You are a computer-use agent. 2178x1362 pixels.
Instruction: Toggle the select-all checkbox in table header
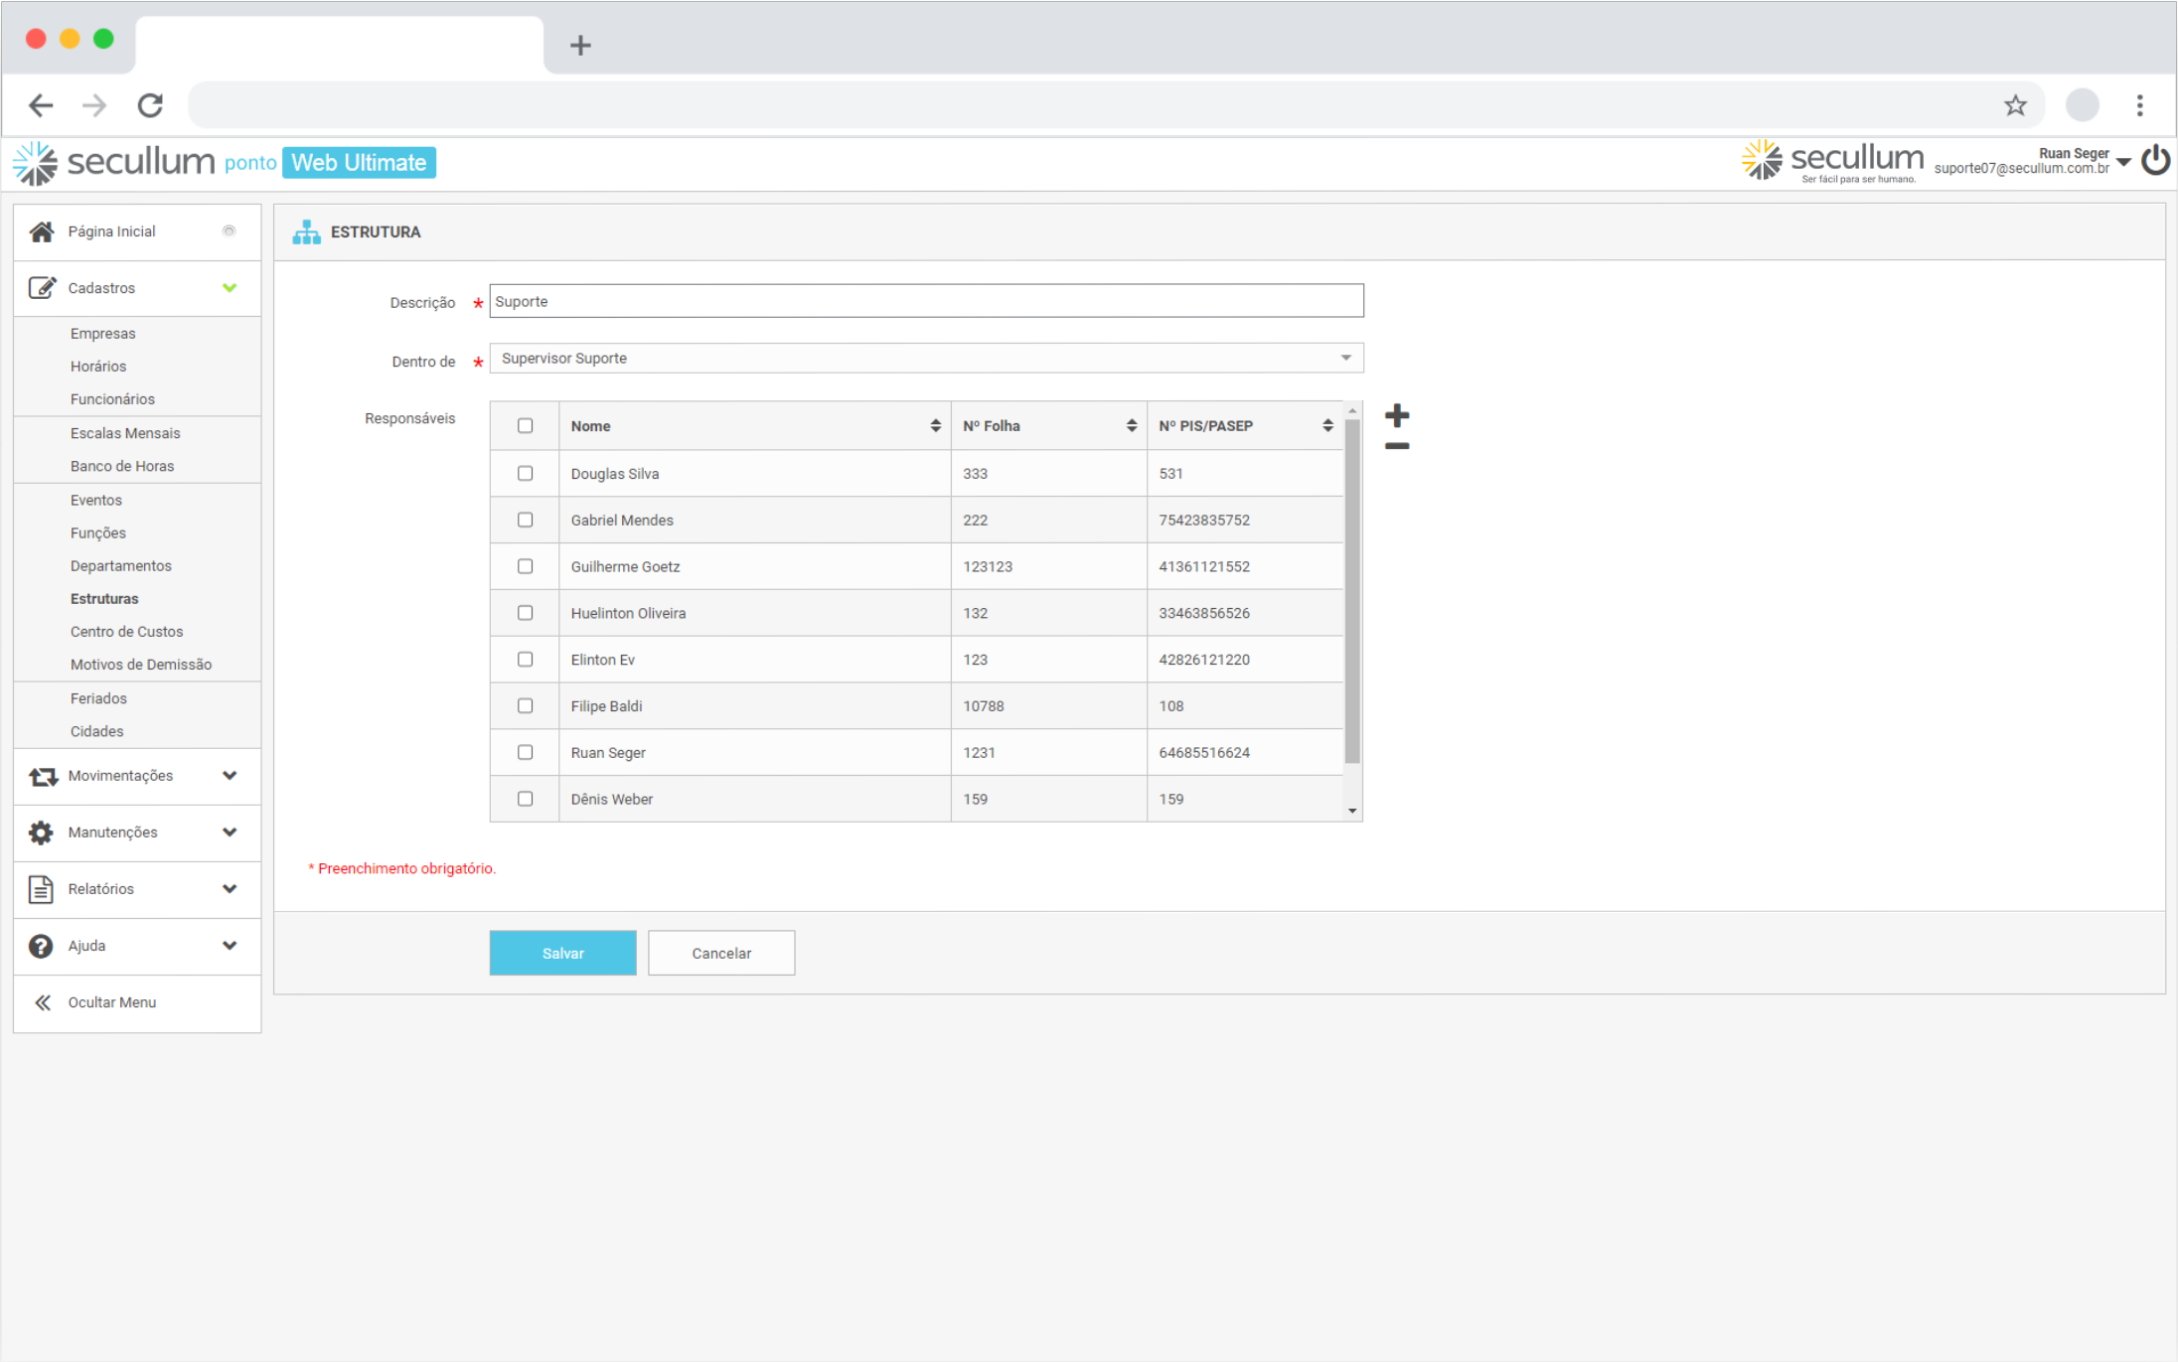pyautogui.click(x=526, y=426)
